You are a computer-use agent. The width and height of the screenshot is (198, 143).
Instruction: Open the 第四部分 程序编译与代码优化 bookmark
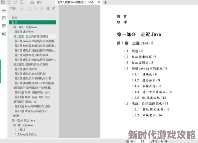(32, 88)
